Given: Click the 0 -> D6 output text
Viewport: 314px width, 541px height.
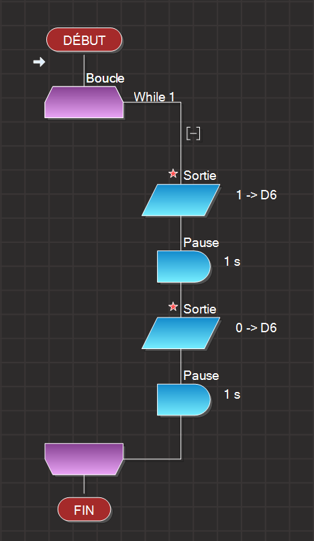Looking at the screenshot, I should click(256, 328).
